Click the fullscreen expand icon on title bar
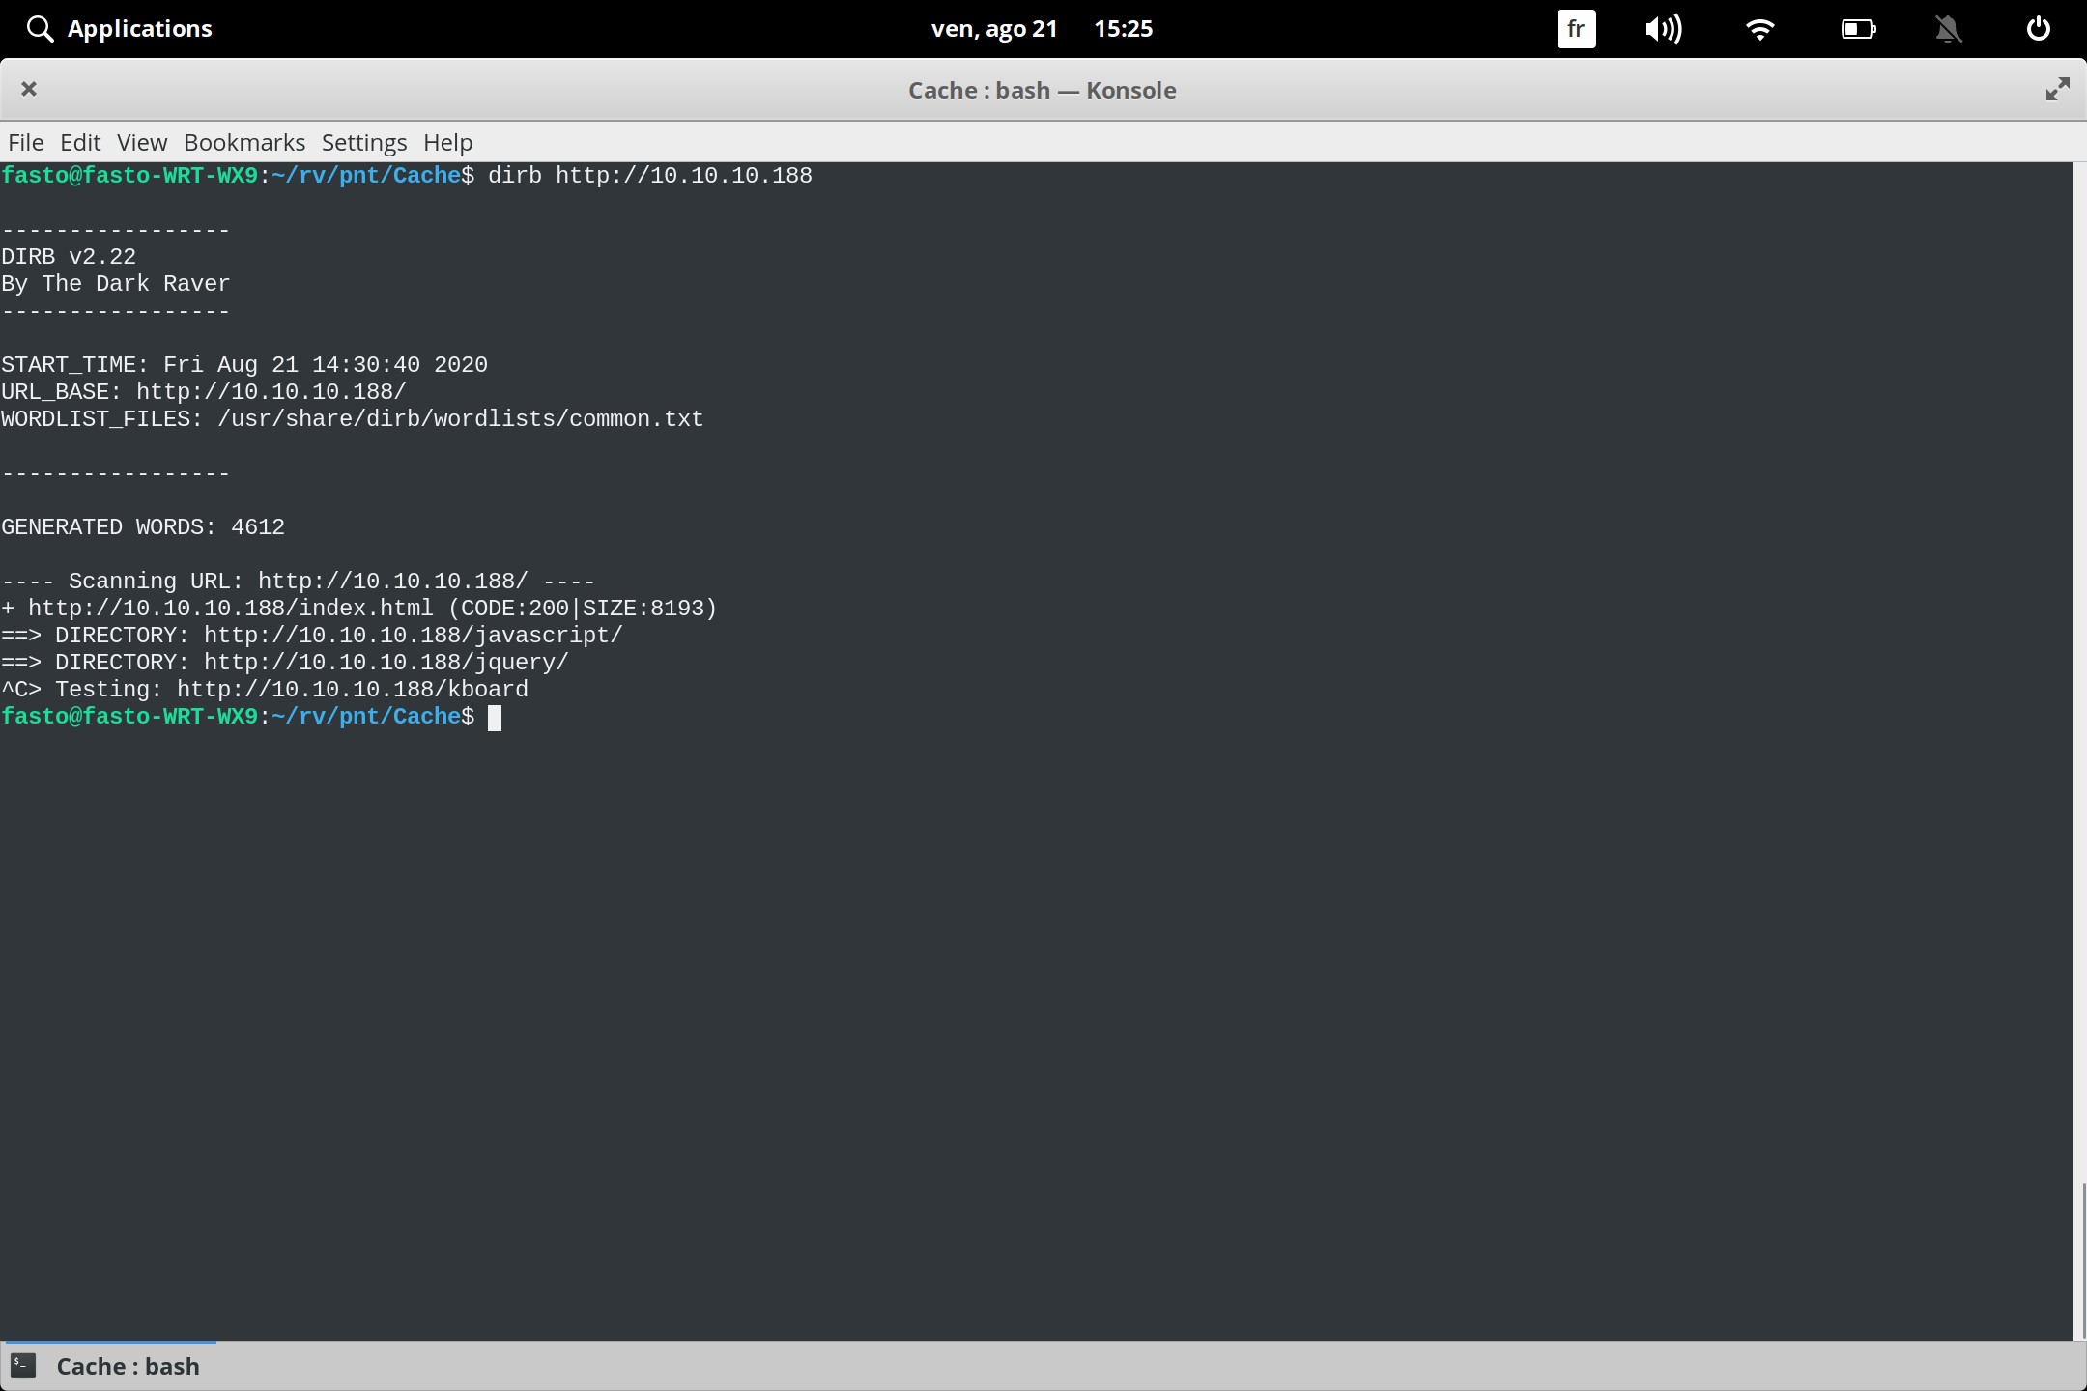Screen dimensions: 2087x1391 2057,89
